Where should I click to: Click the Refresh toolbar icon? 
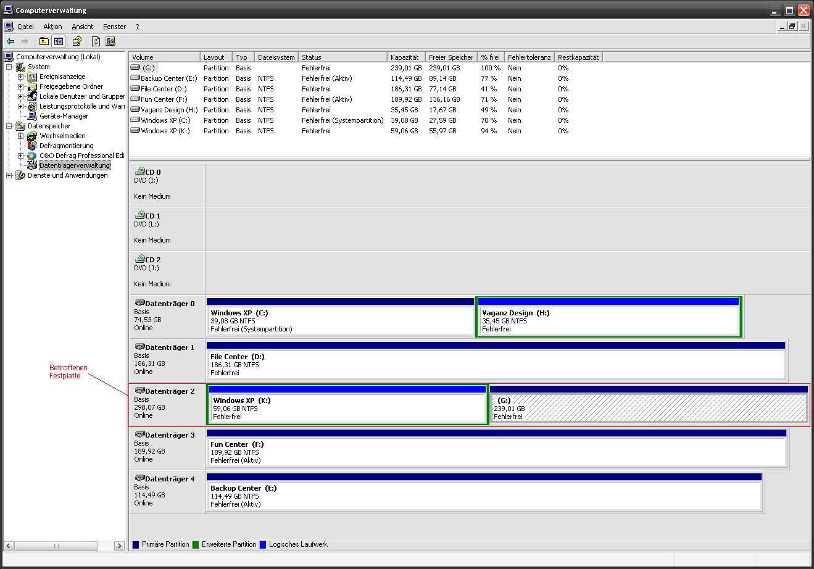(x=96, y=41)
